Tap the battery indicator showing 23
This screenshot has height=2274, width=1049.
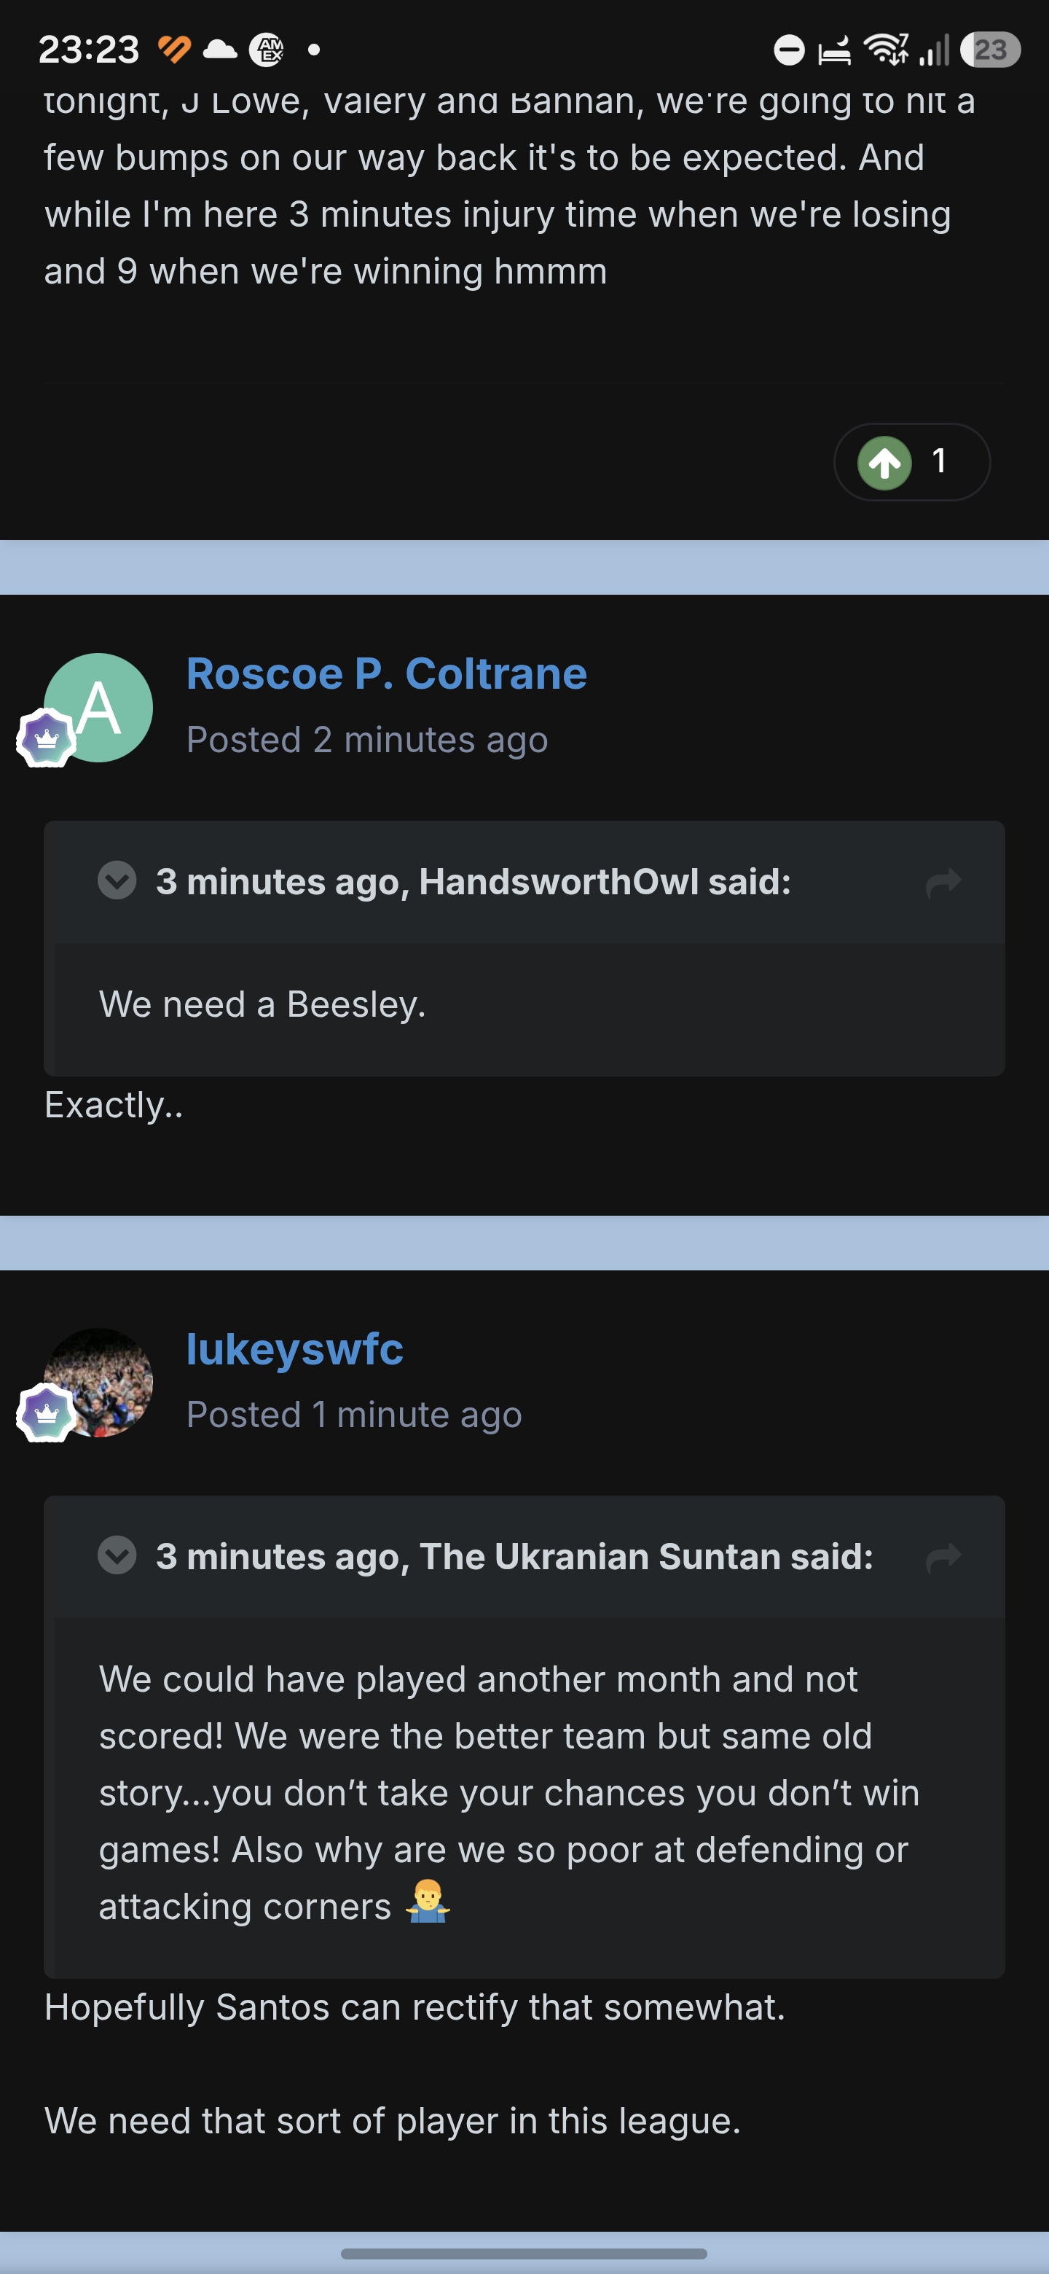pos(990,50)
